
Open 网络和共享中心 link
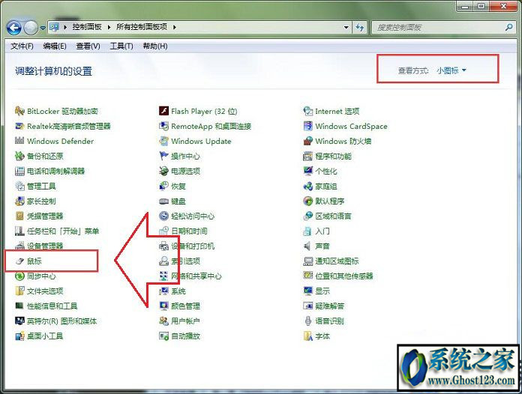pyautogui.click(x=196, y=276)
